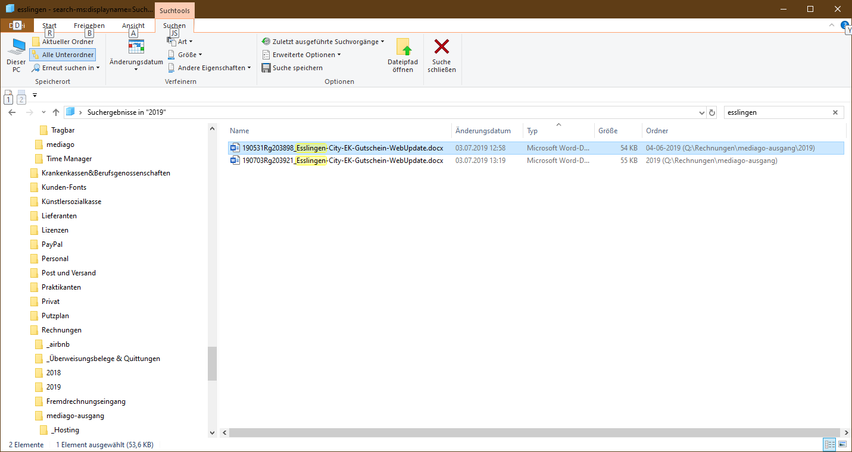Select the Kunden-Fonts folder
Viewport: 852px width, 452px height.
click(x=64, y=187)
